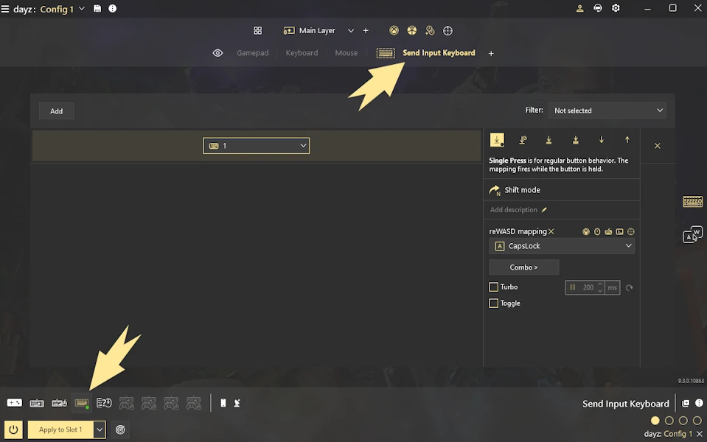Open the Filter Not selected dropdown
707x442 pixels.
(607, 110)
